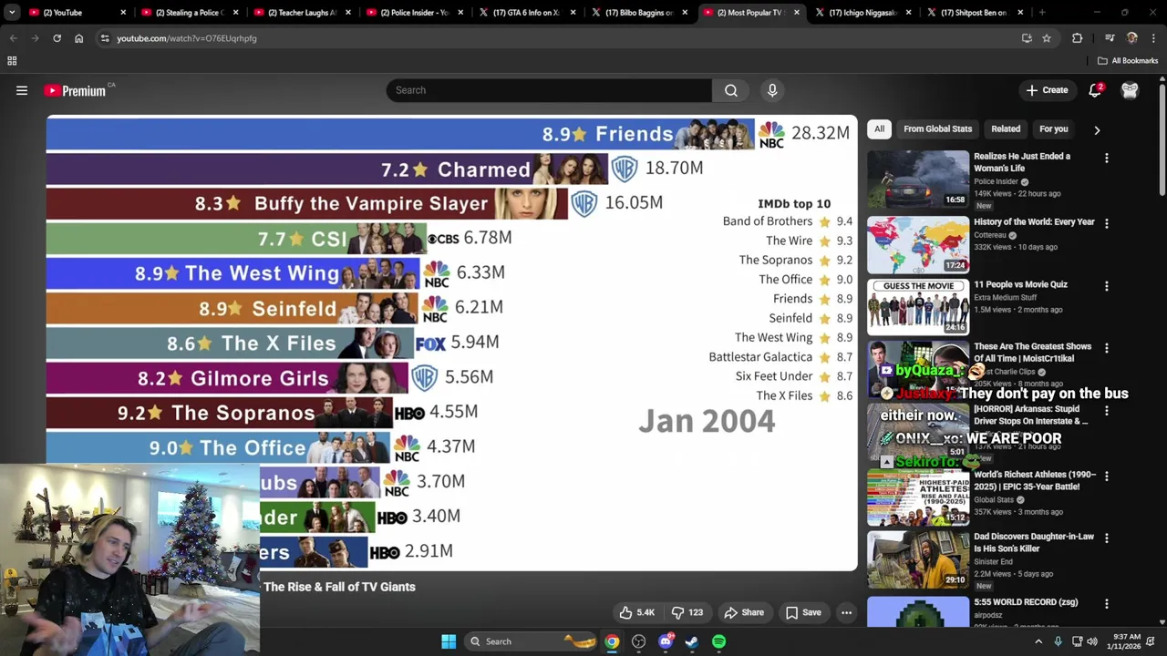Select the For you filter chip
The height and width of the screenshot is (656, 1167).
[1053, 129]
